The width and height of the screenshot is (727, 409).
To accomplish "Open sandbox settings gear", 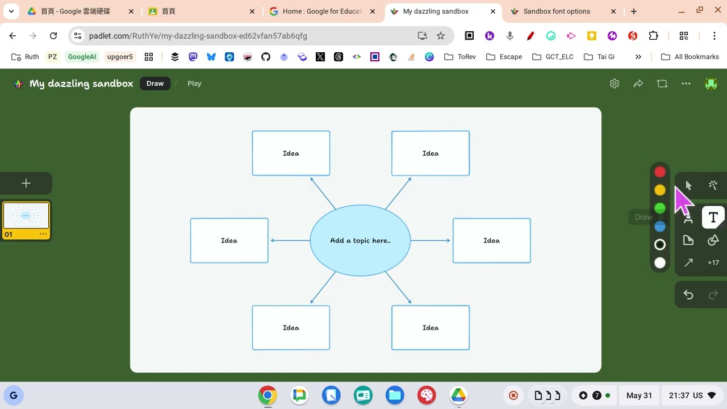I will coord(615,84).
